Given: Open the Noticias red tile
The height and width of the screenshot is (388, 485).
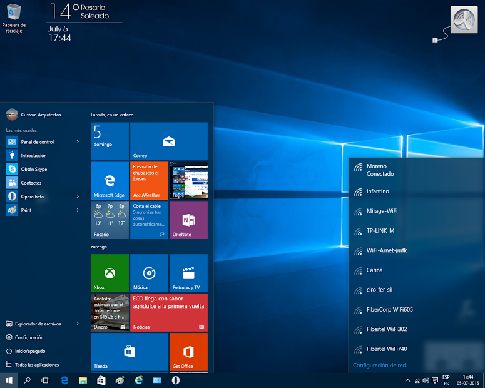Looking at the screenshot, I should click(169, 312).
